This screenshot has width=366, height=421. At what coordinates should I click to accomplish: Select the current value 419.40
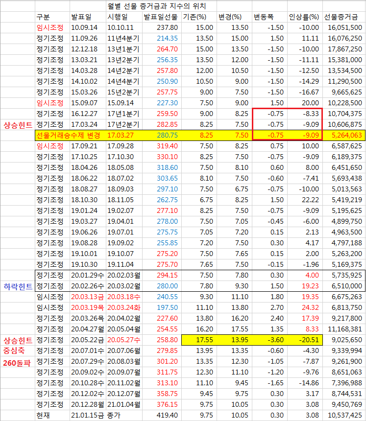167,415
